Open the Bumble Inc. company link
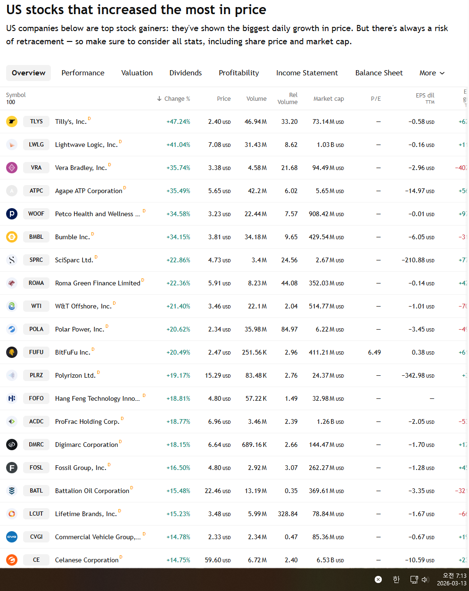Image resolution: width=469 pixels, height=591 pixels. point(73,237)
